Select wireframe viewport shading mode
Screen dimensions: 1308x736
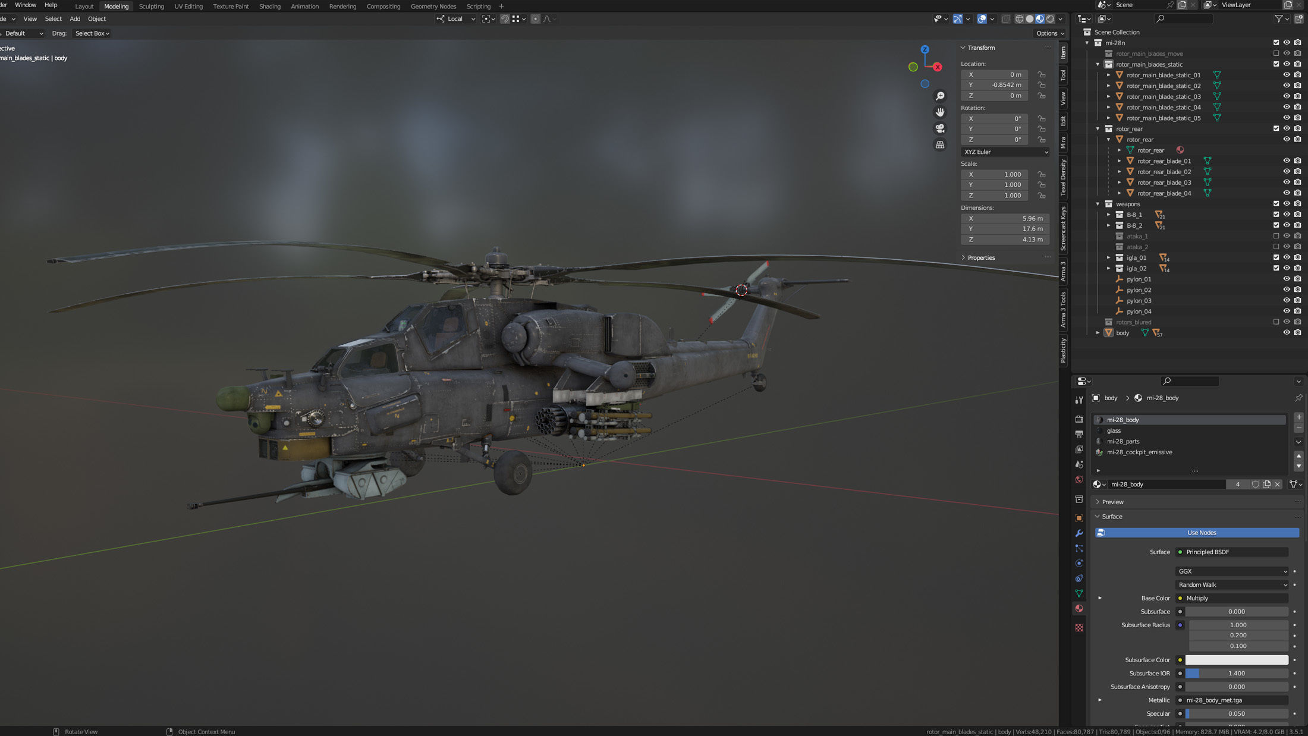click(x=1019, y=19)
